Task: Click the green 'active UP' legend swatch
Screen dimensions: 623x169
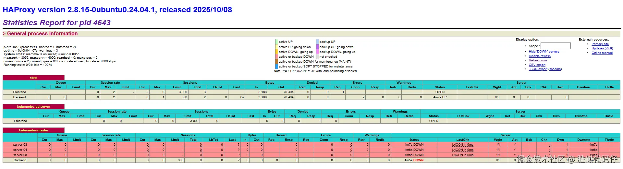Action: point(276,42)
